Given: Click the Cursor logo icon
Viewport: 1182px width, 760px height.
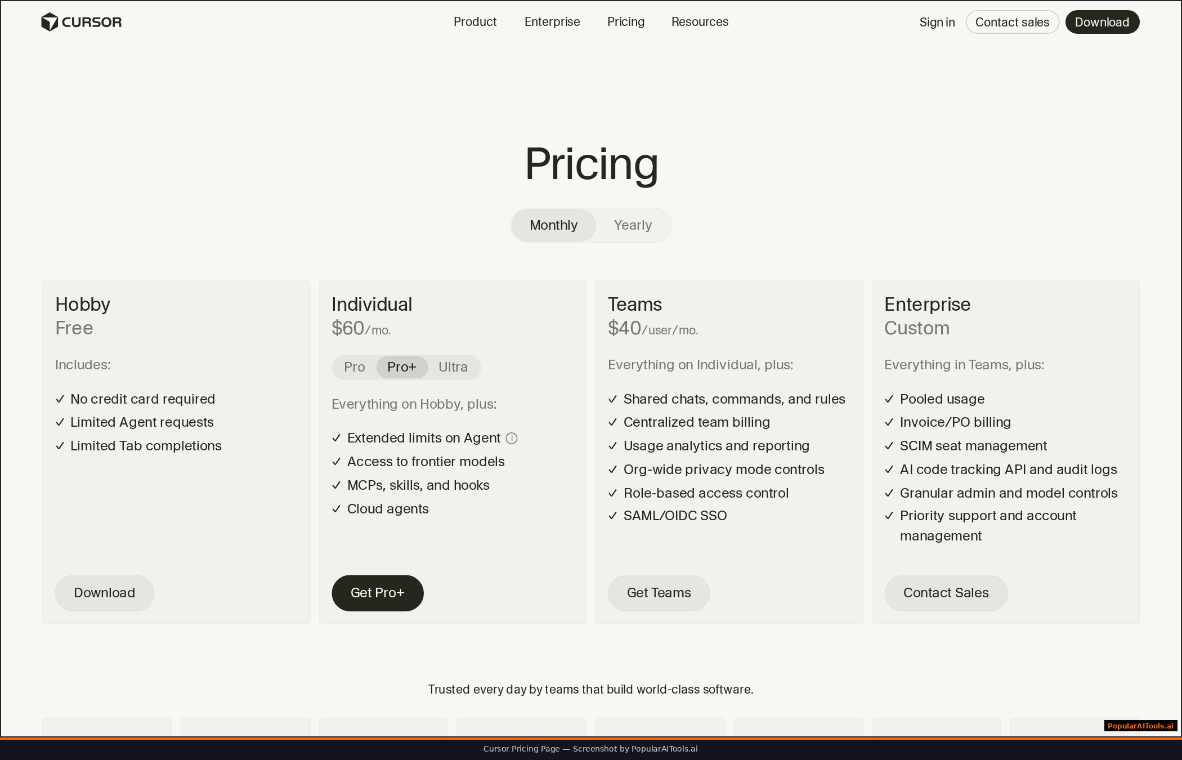Looking at the screenshot, I should (x=50, y=21).
